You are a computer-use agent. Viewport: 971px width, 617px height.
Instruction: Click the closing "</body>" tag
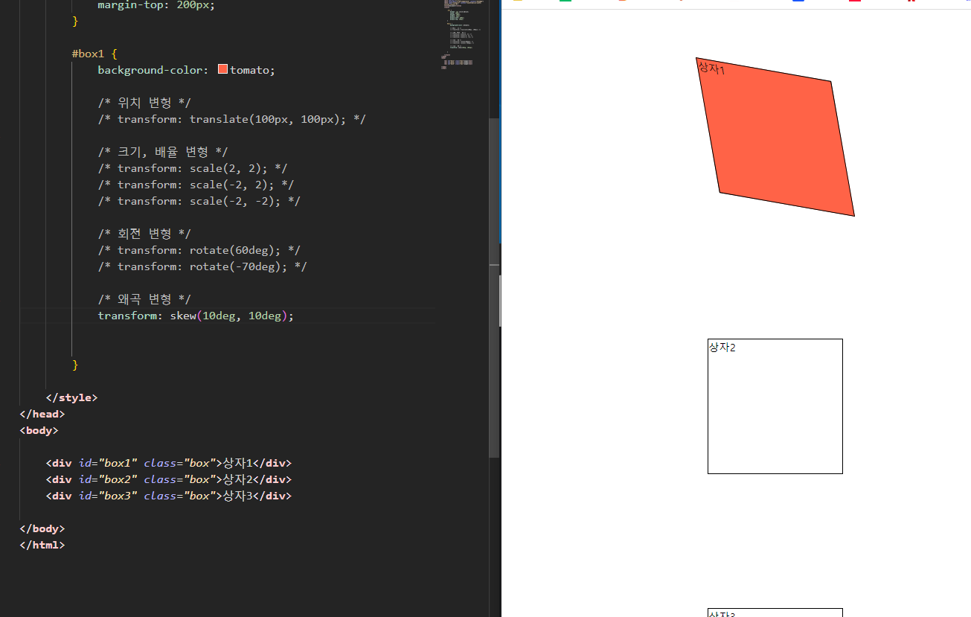point(42,528)
